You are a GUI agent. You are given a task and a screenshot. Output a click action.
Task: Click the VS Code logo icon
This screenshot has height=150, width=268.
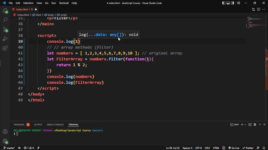click(x=4, y=3)
